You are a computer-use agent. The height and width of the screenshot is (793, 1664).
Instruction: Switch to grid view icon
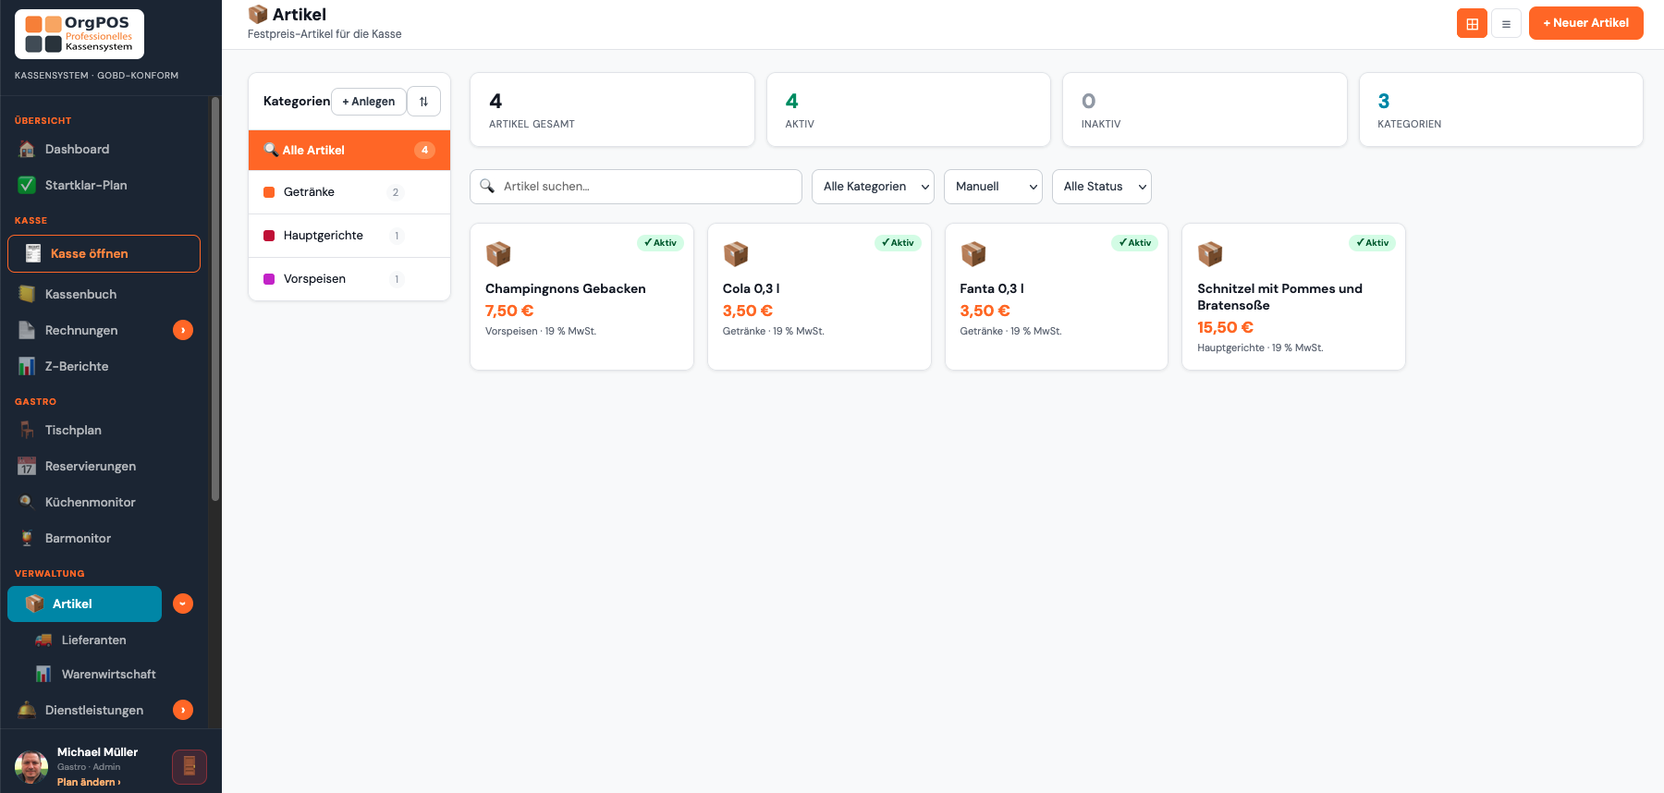1472,23
